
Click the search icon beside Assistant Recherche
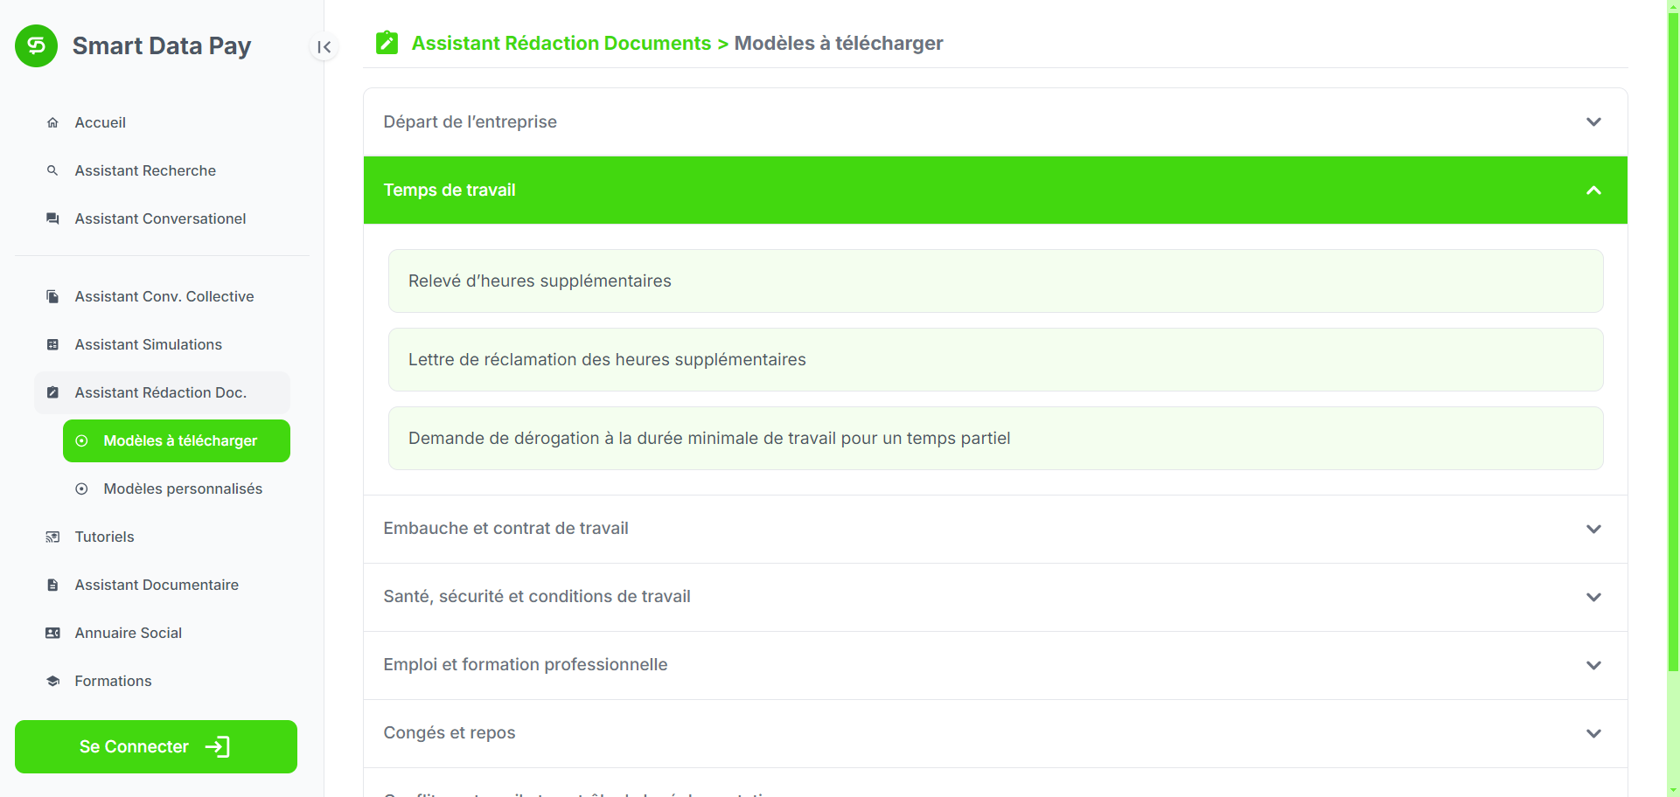pos(52,170)
